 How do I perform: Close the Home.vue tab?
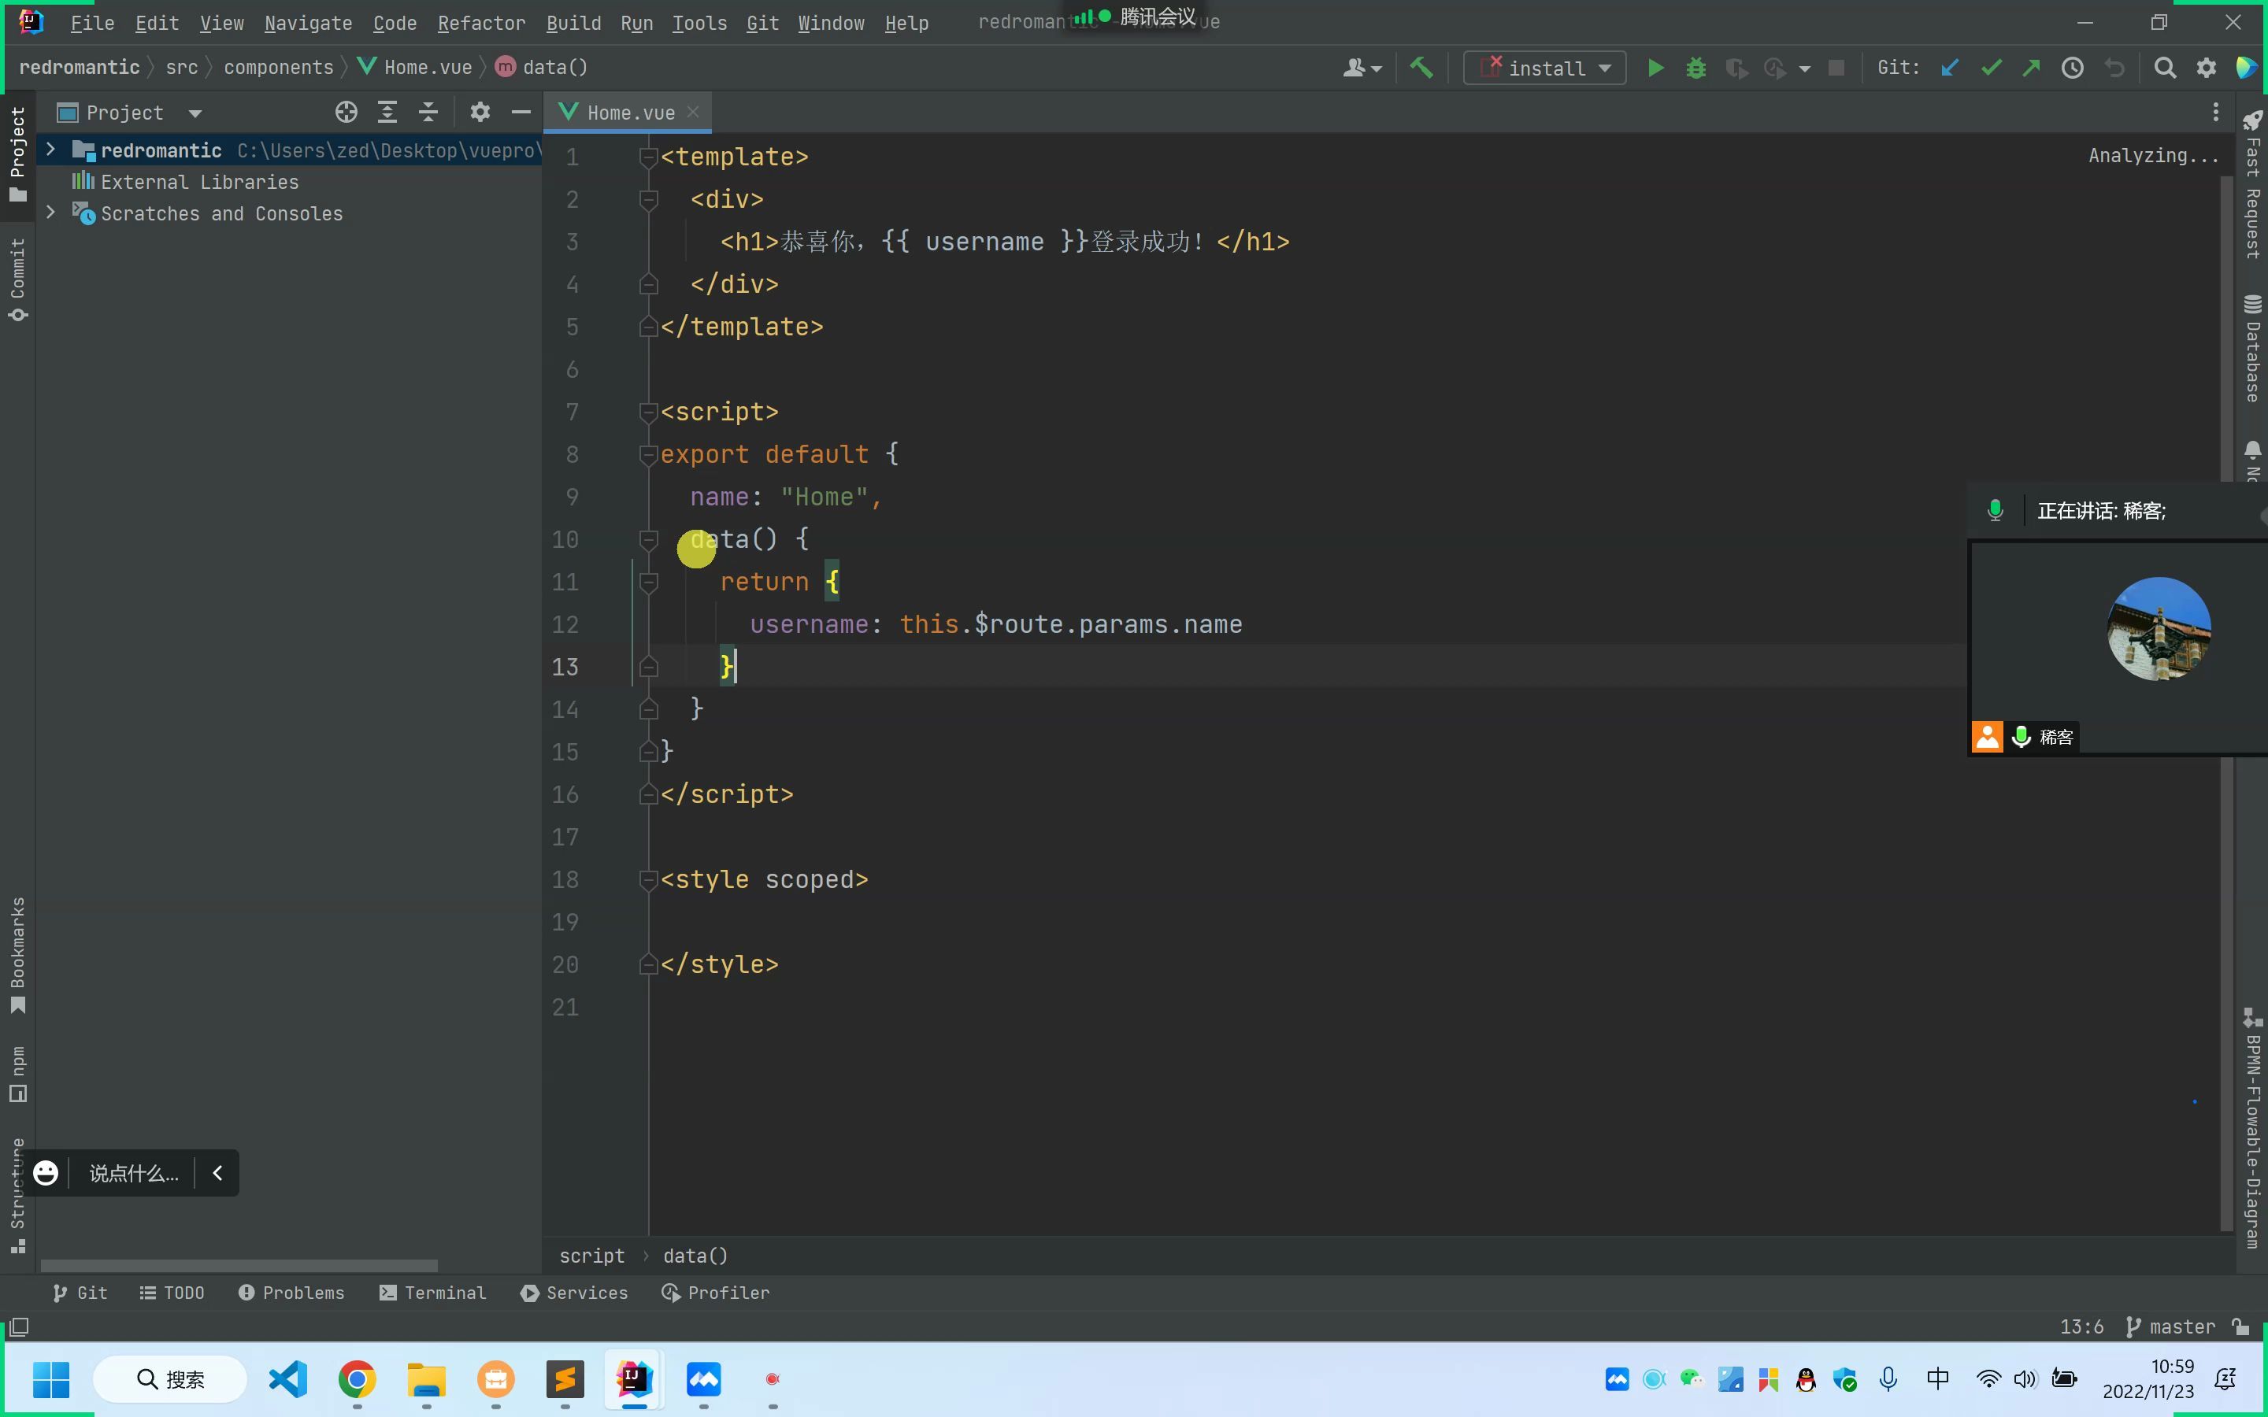point(692,112)
